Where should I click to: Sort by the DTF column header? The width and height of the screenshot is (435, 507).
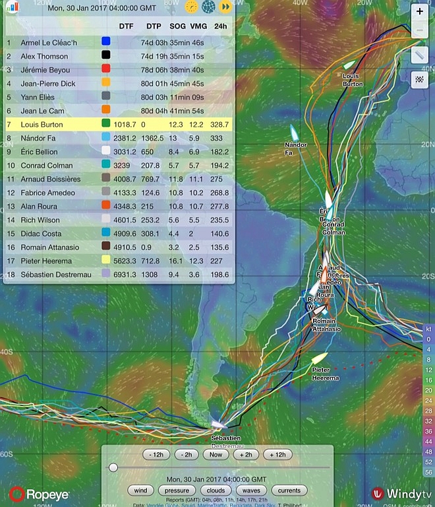pyautogui.click(x=126, y=26)
